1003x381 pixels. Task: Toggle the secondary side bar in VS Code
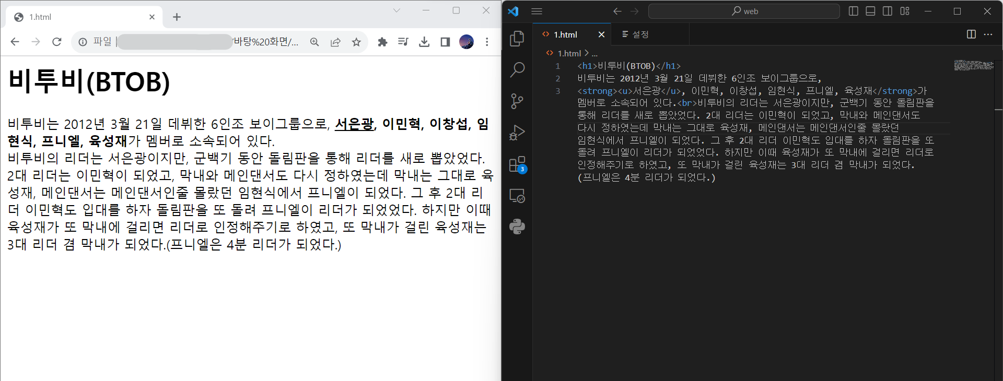(888, 11)
